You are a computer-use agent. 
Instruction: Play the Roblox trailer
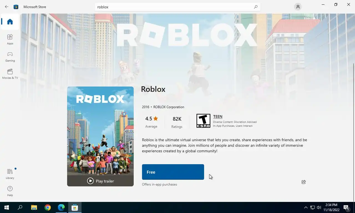[x=100, y=181]
